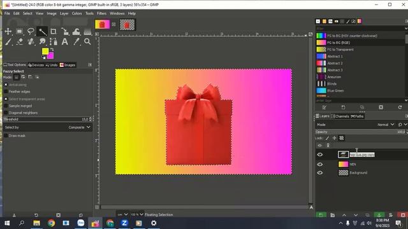Open the Layer menu
The height and width of the screenshot is (229, 408).
(x=64, y=13)
